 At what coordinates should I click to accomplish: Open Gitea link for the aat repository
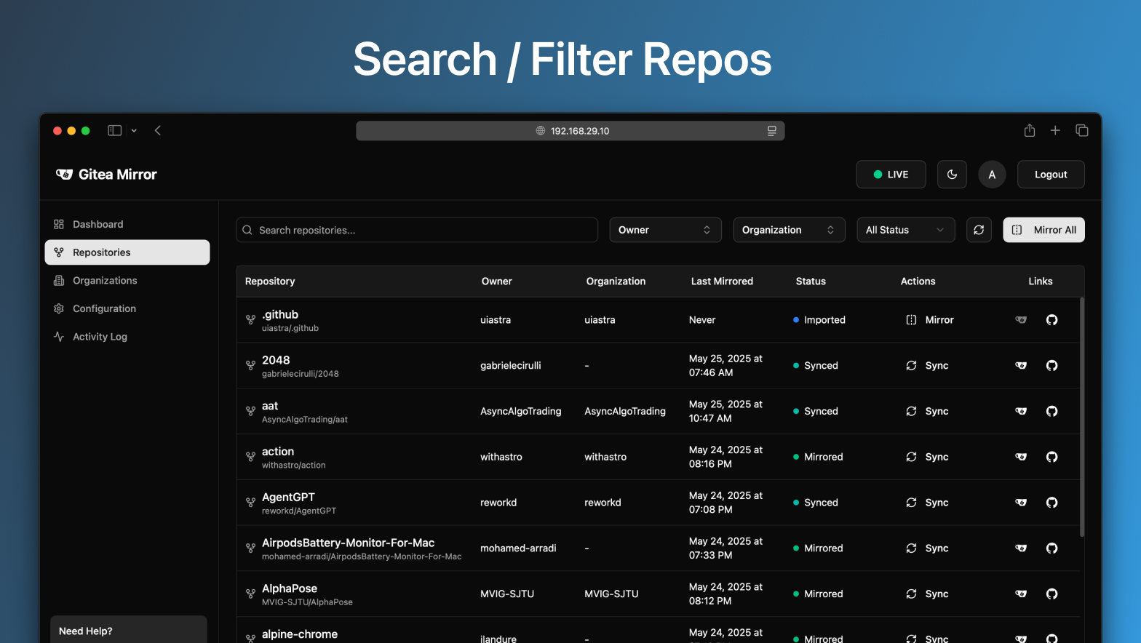point(1021,411)
